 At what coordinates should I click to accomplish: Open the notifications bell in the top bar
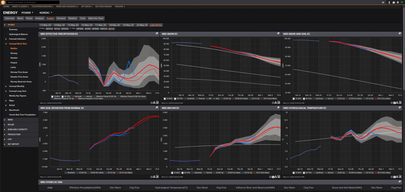click(398, 2)
